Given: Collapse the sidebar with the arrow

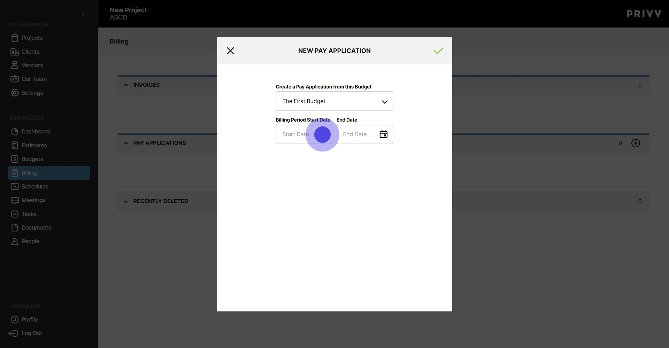Looking at the screenshot, I should click(83, 15).
